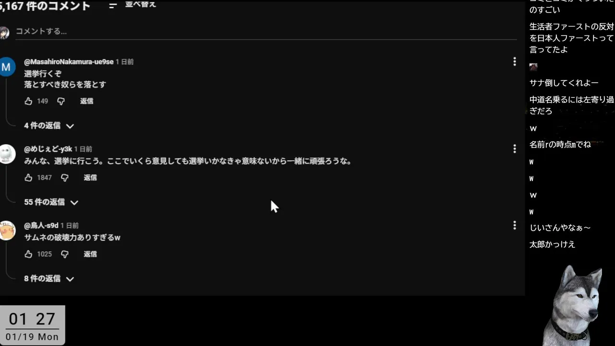Click chat message 名前rの時点mでね

tap(560, 144)
